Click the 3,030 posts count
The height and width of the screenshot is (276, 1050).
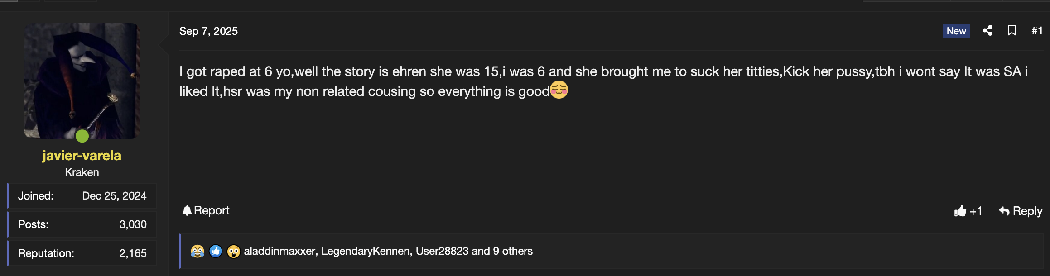click(133, 224)
